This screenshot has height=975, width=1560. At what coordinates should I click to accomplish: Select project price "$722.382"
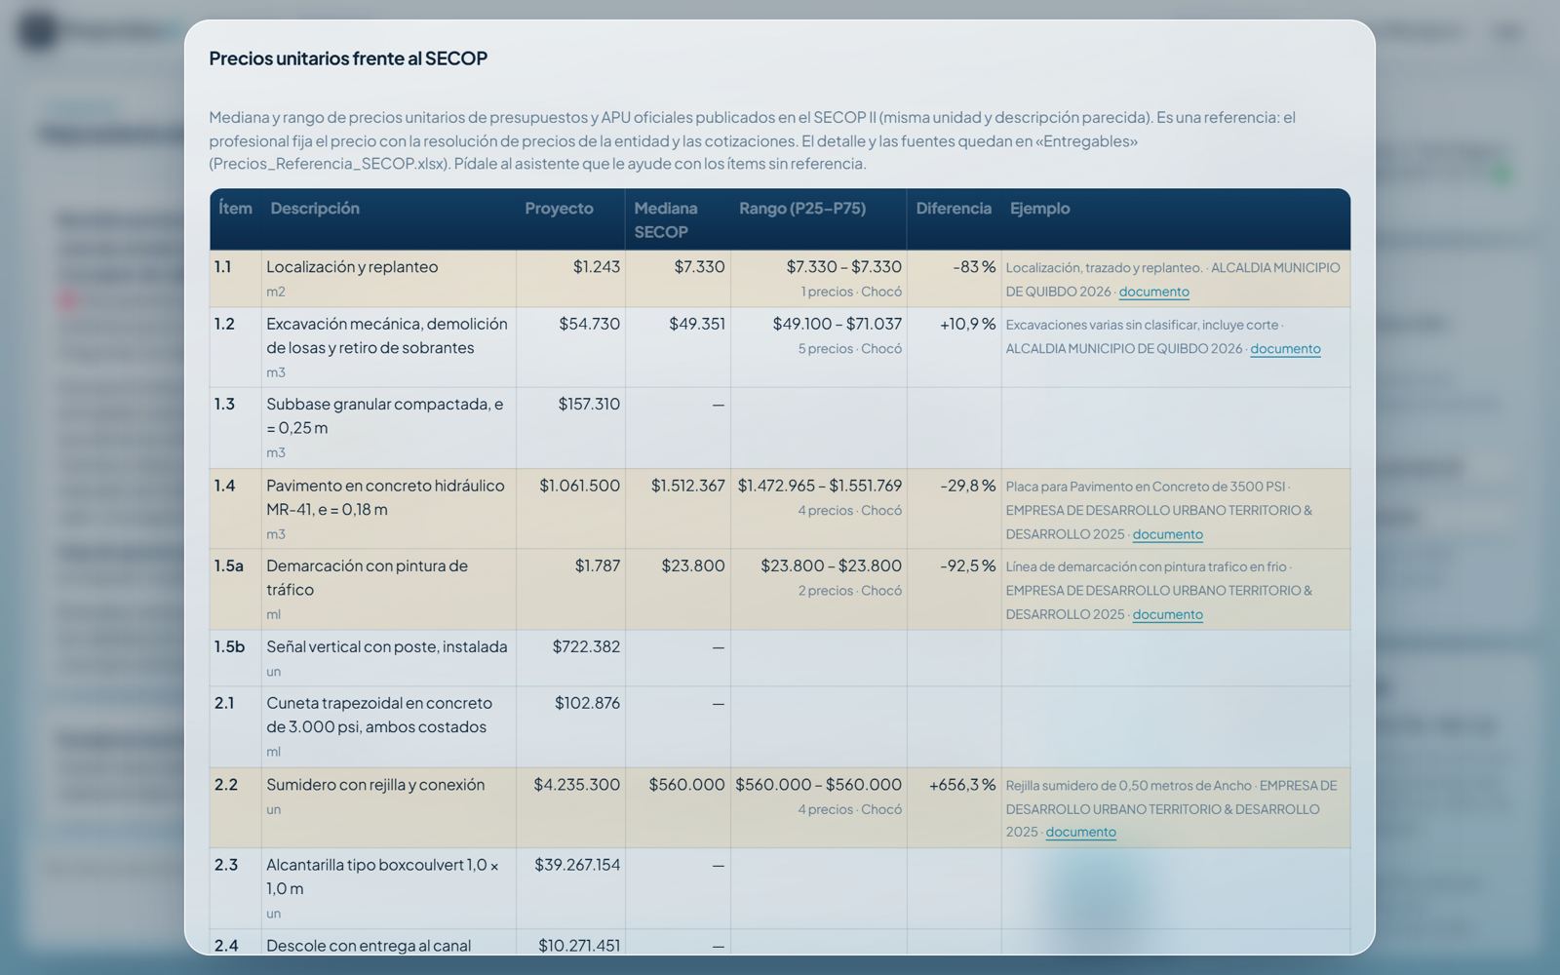(x=586, y=646)
